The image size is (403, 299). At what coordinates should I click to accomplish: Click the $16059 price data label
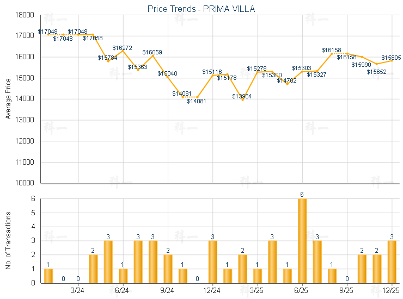(152, 52)
